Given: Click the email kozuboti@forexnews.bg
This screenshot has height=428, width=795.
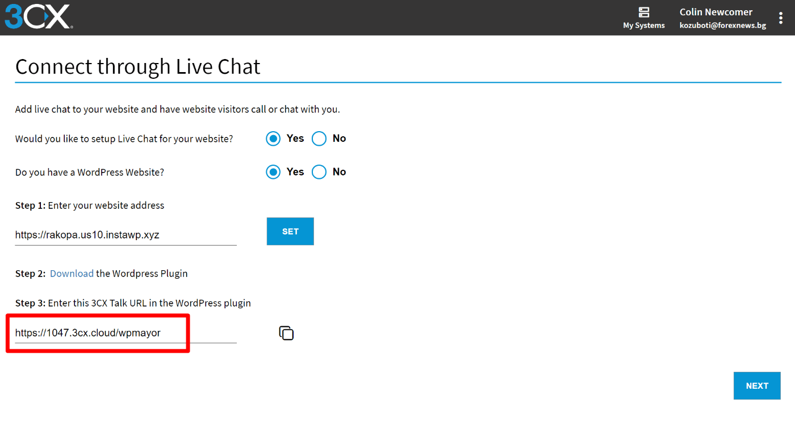Looking at the screenshot, I should (x=722, y=26).
